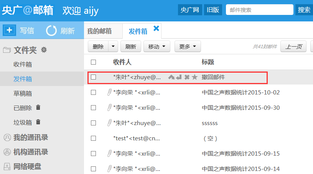
Task: Check the 中国之声数据统计2015-09-14 message checkbox
Action: click(94, 169)
